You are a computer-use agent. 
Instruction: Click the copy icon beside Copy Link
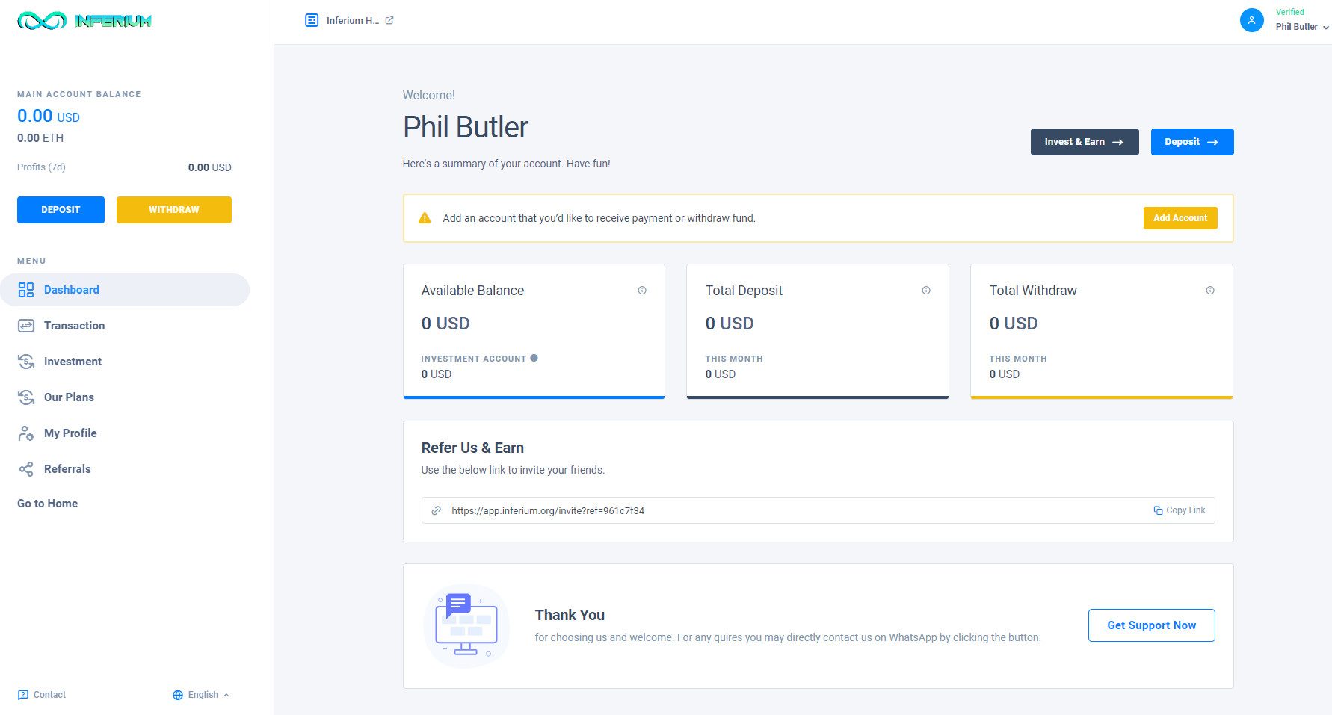coord(1159,510)
